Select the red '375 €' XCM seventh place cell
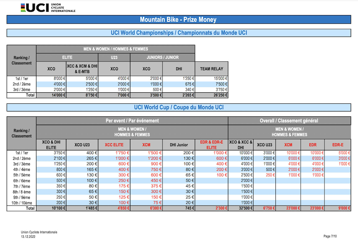The width and height of the screenshot is (358, 244). pyautogui.click(x=146, y=186)
